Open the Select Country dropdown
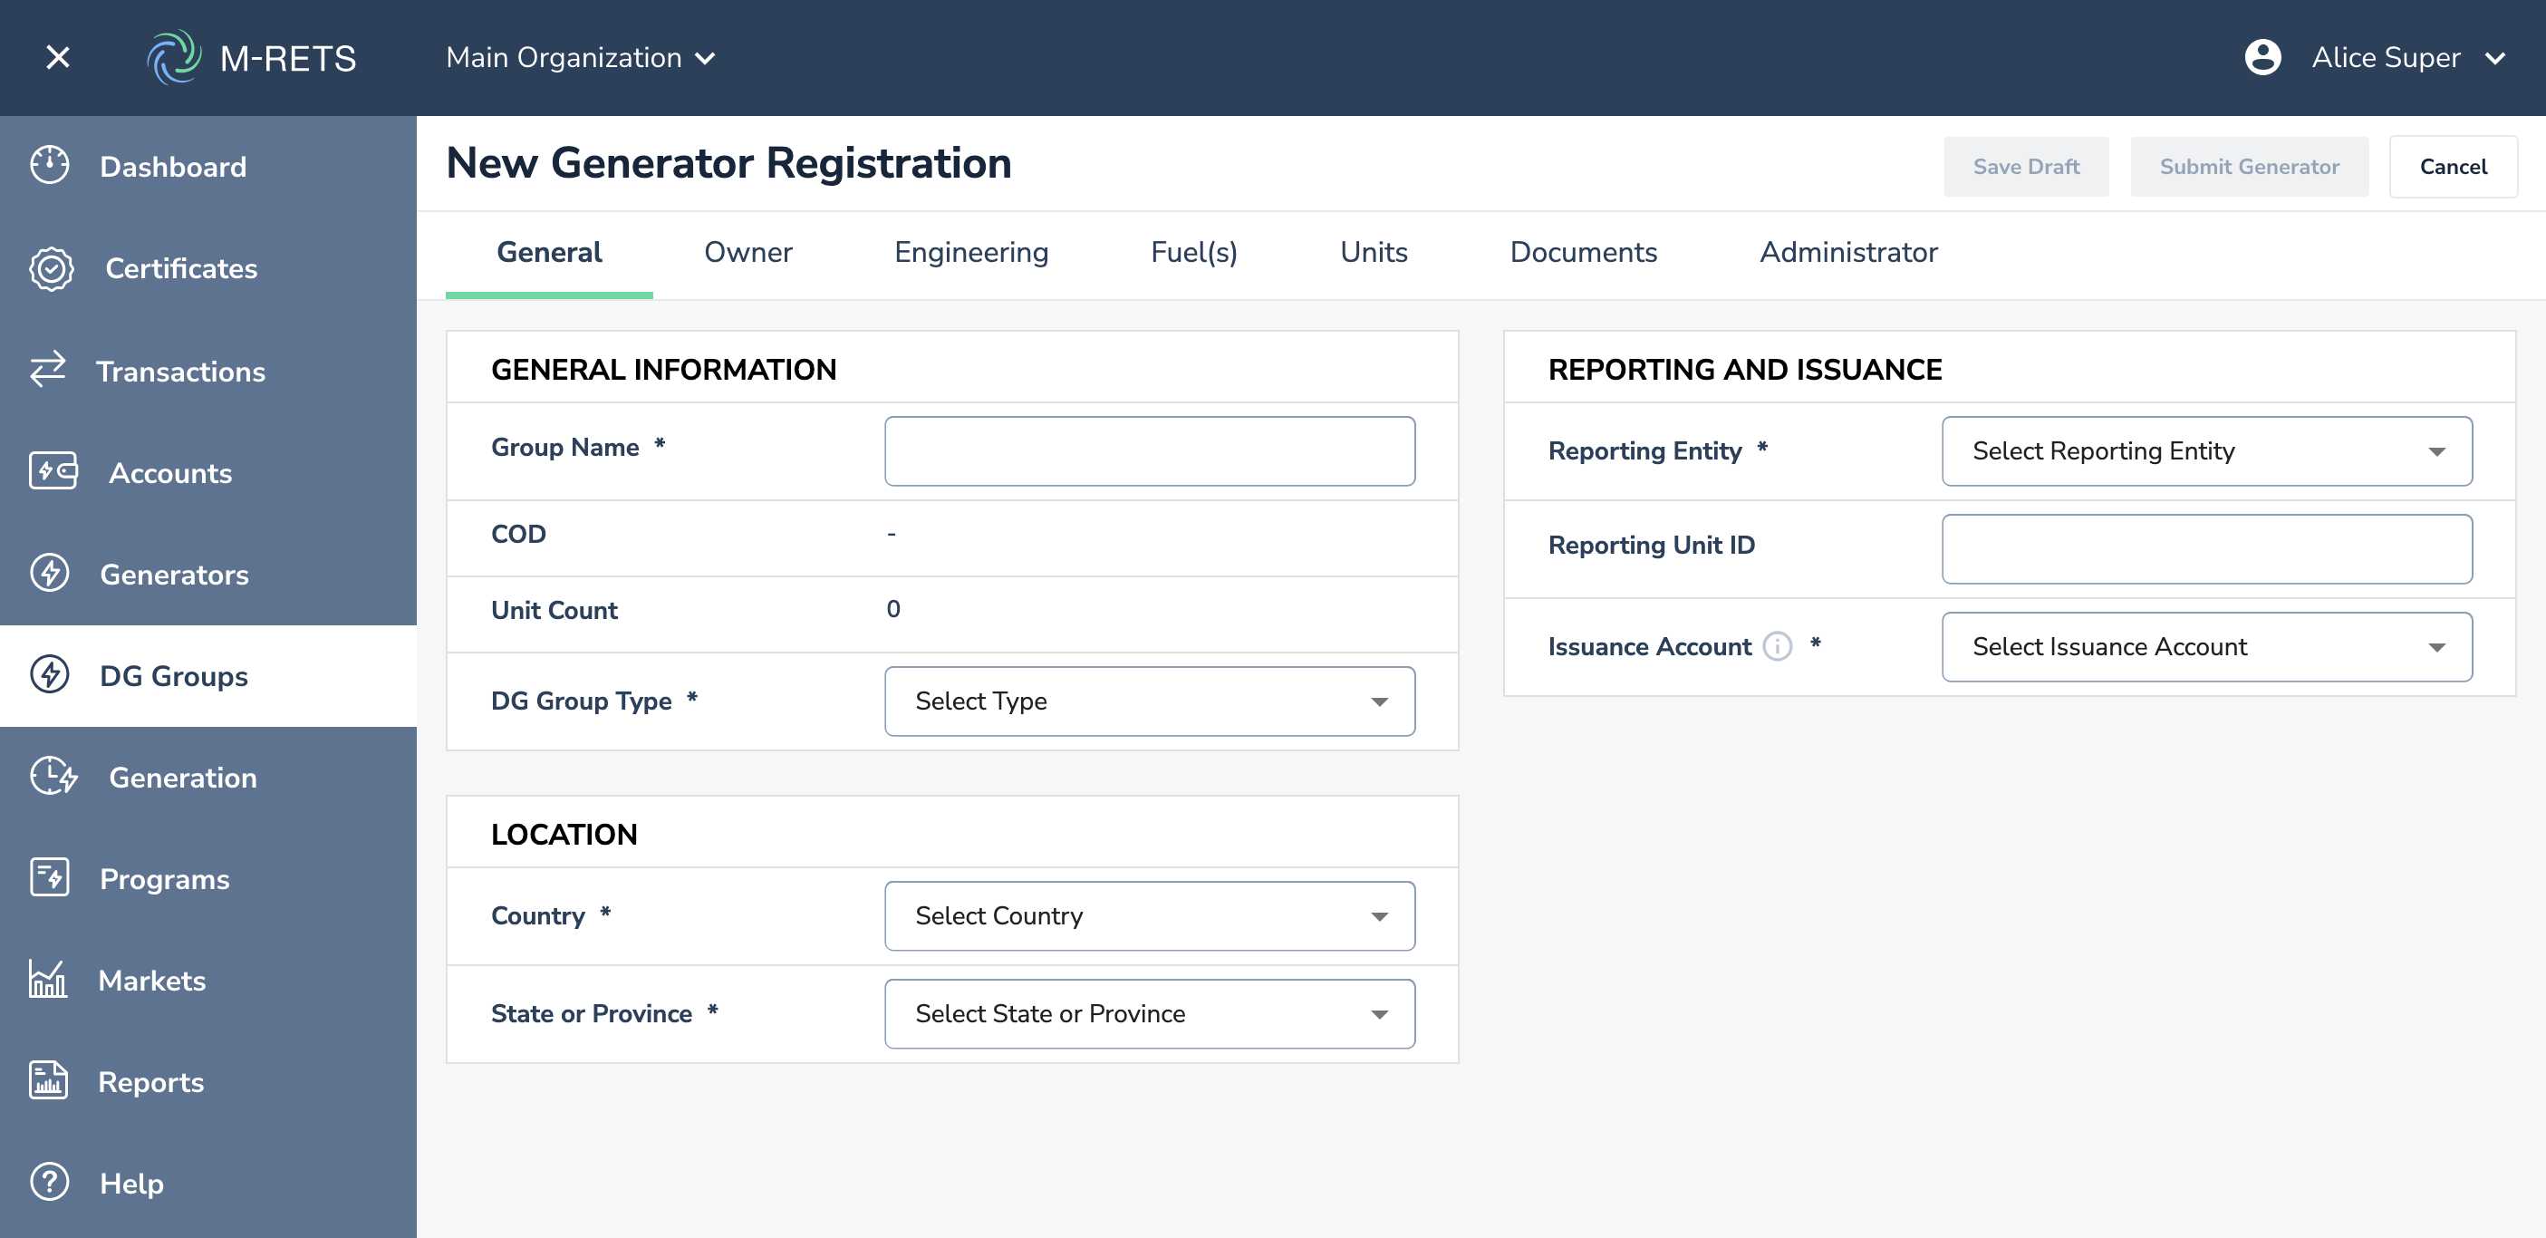Viewport: 2546px width, 1238px height. [x=1149, y=915]
